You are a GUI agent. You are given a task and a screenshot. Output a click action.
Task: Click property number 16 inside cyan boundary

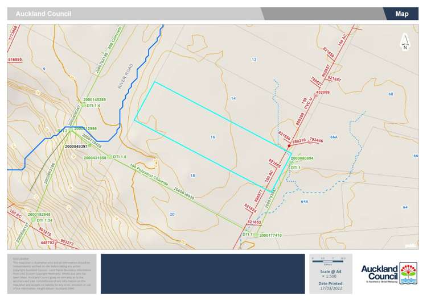pyautogui.click(x=212, y=137)
